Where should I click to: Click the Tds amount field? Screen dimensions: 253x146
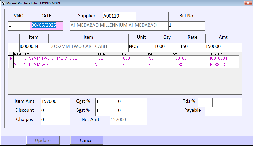[227, 102]
